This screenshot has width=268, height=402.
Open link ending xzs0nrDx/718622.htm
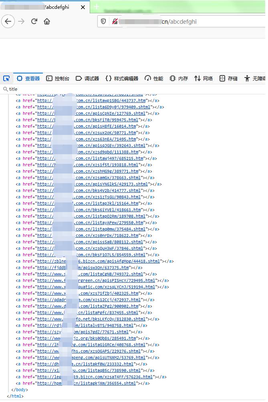coord(88,235)
